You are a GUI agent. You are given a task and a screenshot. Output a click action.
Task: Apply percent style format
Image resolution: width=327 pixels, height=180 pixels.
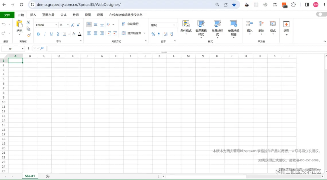153,34
